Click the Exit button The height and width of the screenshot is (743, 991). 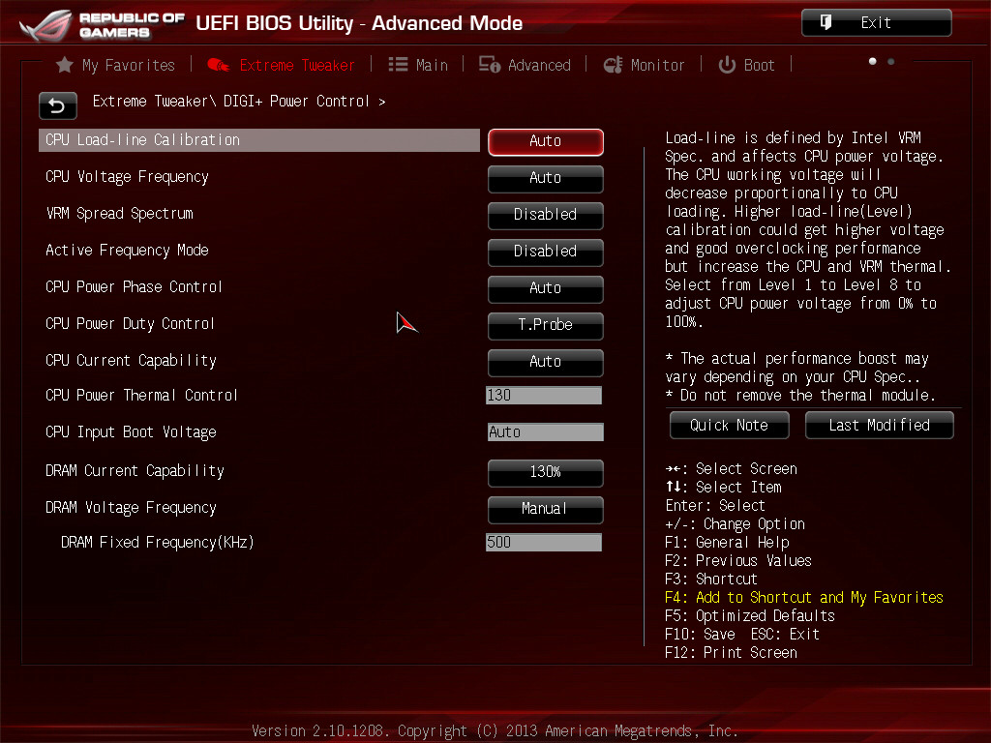point(876,23)
